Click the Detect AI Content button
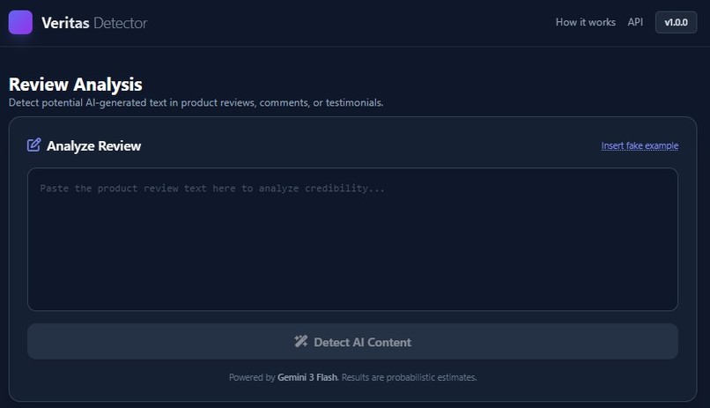Image resolution: width=710 pixels, height=408 pixels. [x=352, y=341]
